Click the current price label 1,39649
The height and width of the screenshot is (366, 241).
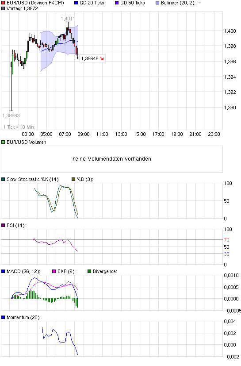[x=90, y=58]
